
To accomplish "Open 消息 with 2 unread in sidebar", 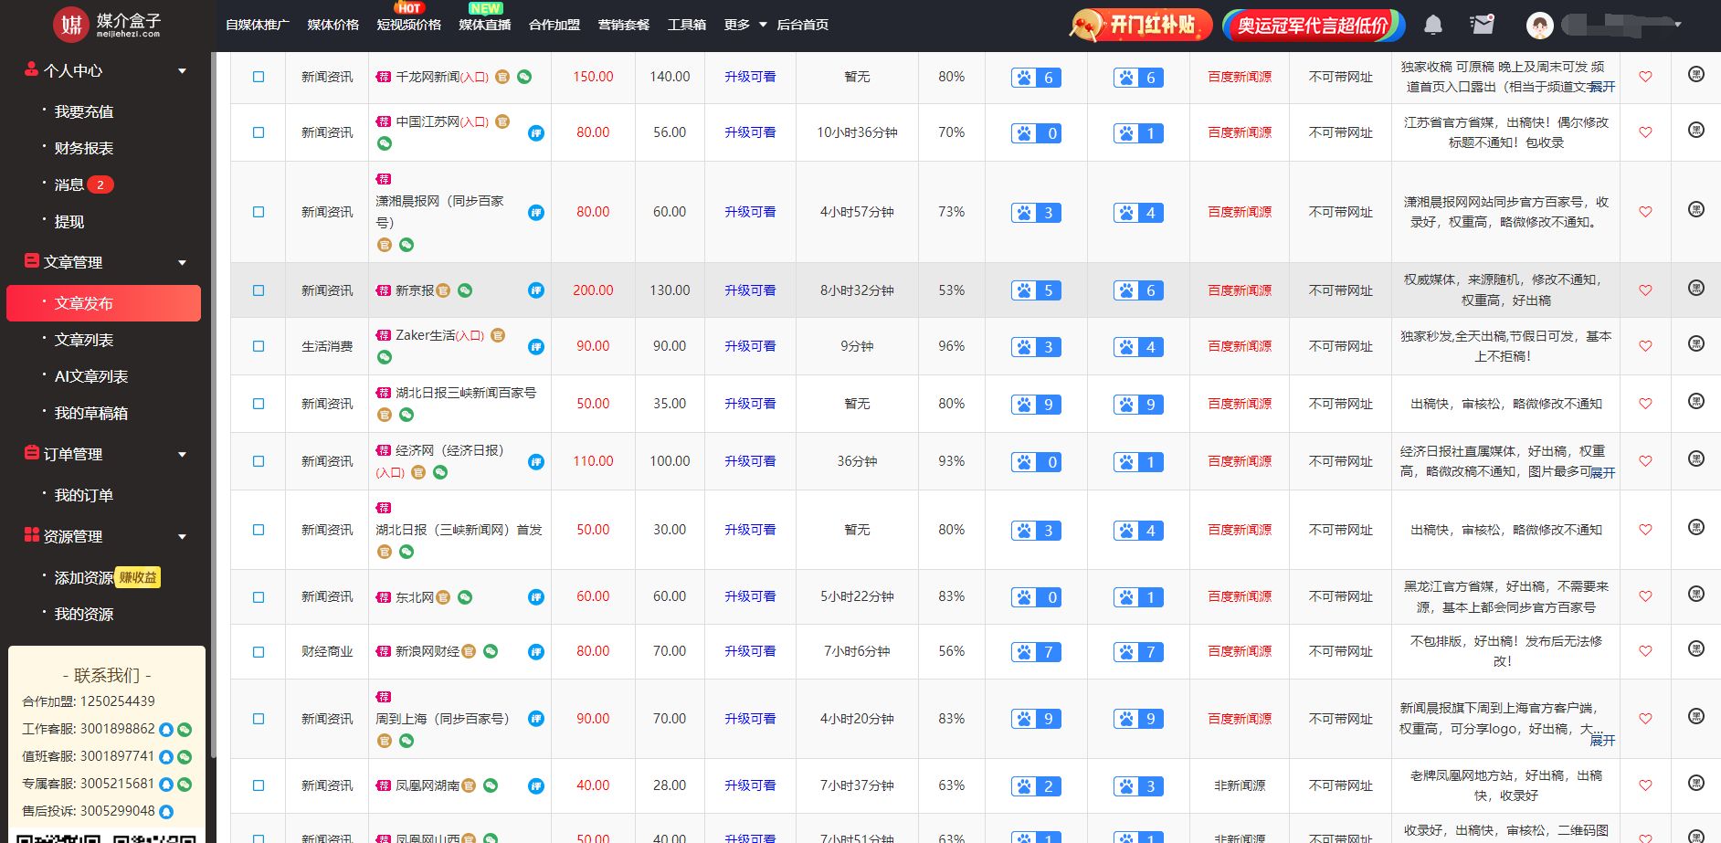I will [x=84, y=184].
